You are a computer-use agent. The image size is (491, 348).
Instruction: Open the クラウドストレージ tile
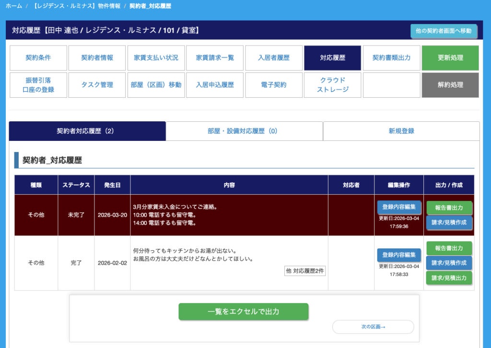(332, 85)
